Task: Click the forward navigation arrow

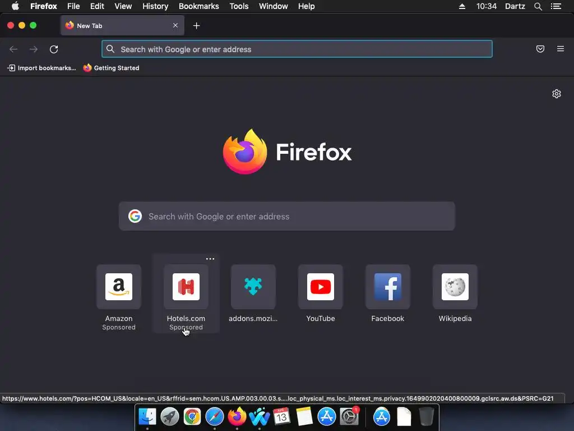Action: (x=33, y=49)
